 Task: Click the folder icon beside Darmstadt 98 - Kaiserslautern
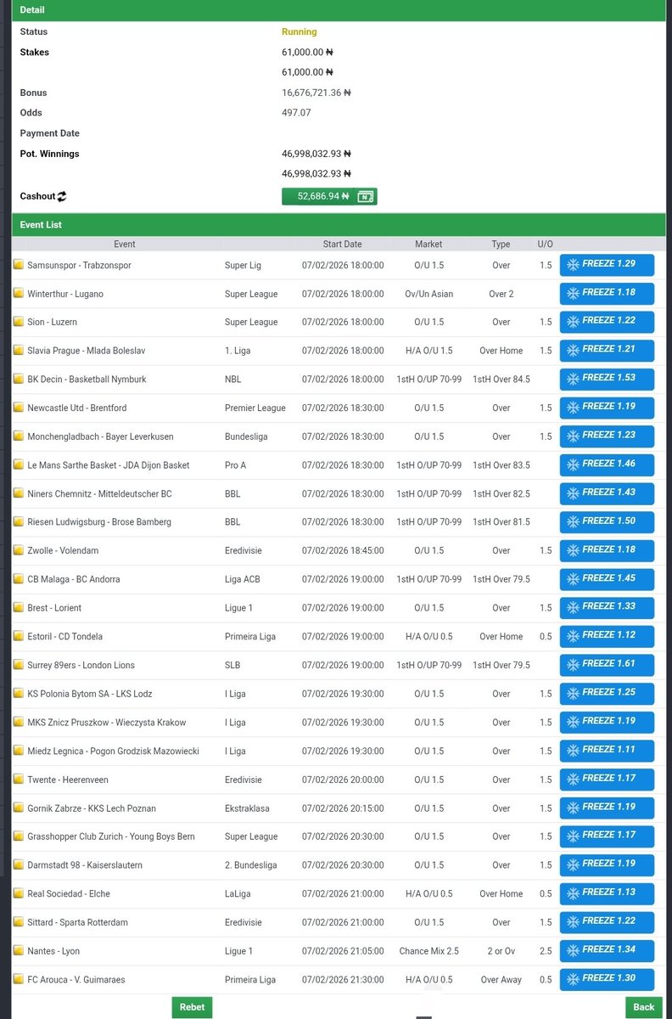pyautogui.click(x=19, y=864)
